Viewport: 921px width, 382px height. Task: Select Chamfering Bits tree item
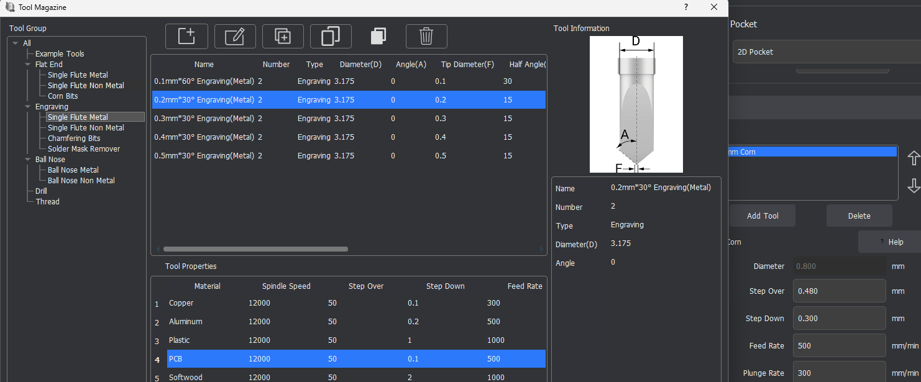(74, 139)
